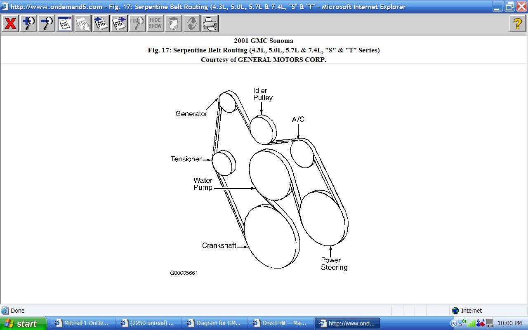Click the green signal bars tray icon
This screenshot has width=528, height=330.
point(471,323)
